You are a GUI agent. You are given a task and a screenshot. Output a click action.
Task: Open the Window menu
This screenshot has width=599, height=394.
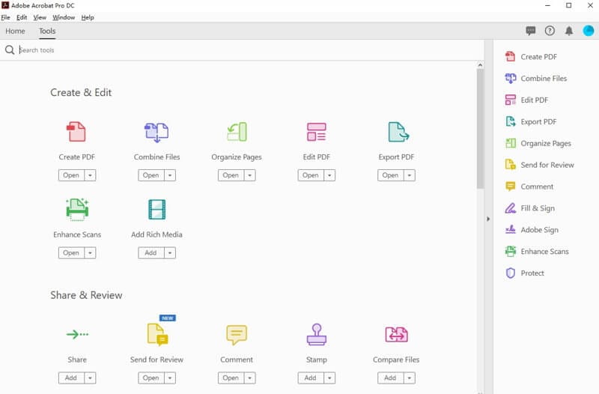pos(64,17)
